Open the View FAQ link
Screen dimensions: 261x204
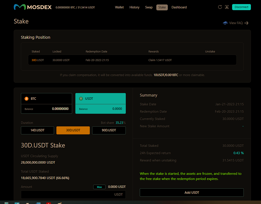pyautogui.click(x=236, y=23)
